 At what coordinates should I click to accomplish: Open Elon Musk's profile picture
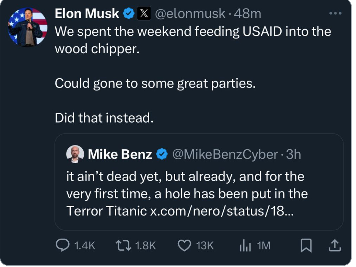[x=28, y=27]
